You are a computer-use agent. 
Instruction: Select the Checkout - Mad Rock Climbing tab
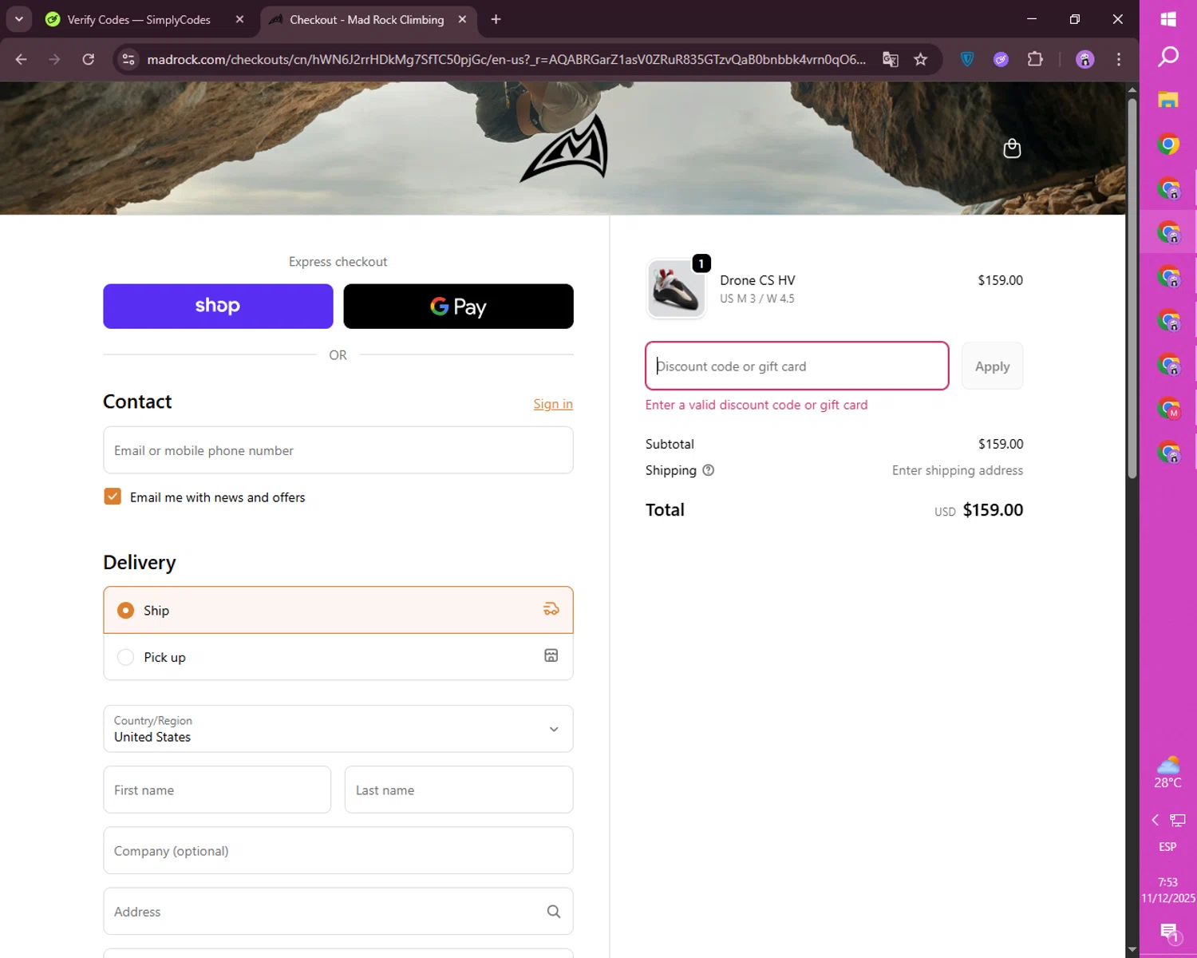pos(366,19)
